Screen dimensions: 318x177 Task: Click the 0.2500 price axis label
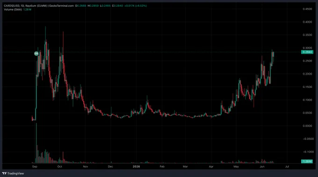[x=307, y=61]
